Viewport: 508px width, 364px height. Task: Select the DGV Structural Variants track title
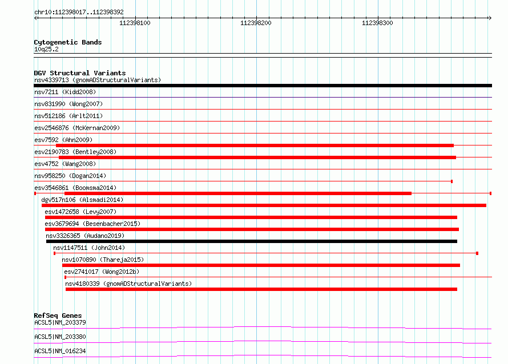(x=80, y=73)
